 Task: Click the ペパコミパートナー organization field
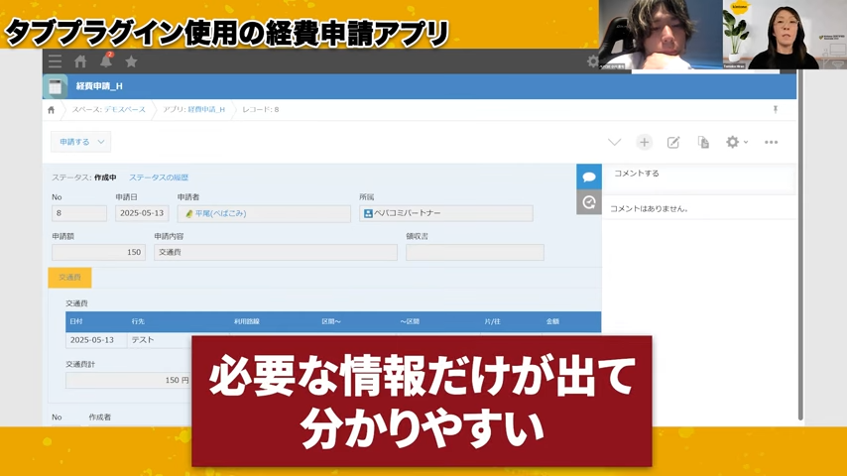pos(446,213)
